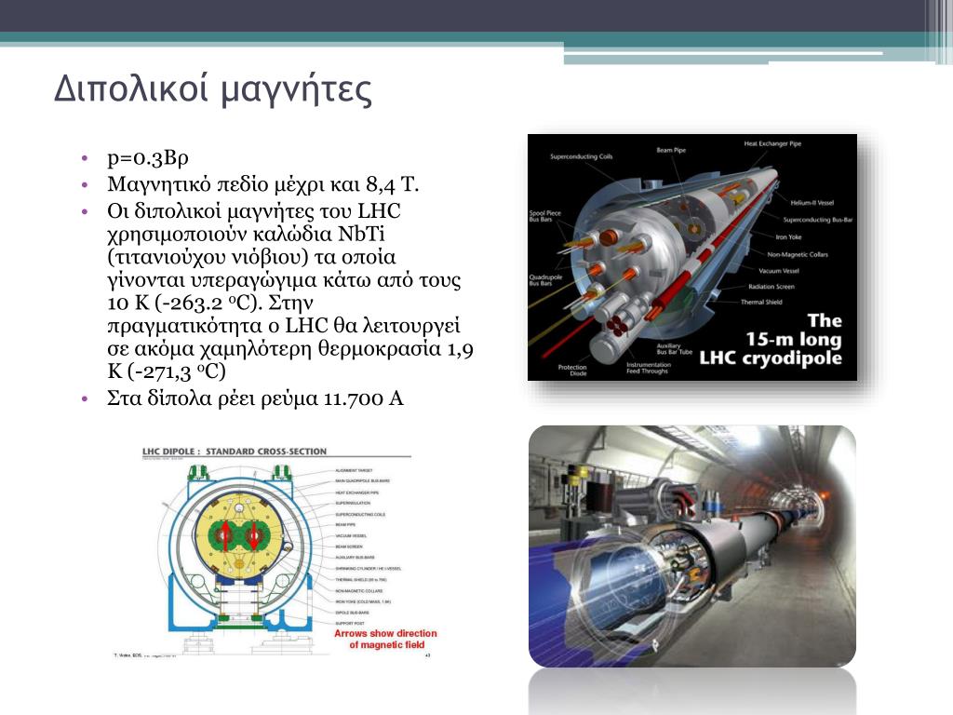Click "AUXILIARY BUS-BARS" in the cross-section legend
The width and height of the screenshot is (953, 715).
pyautogui.click(x=355, y=557)
